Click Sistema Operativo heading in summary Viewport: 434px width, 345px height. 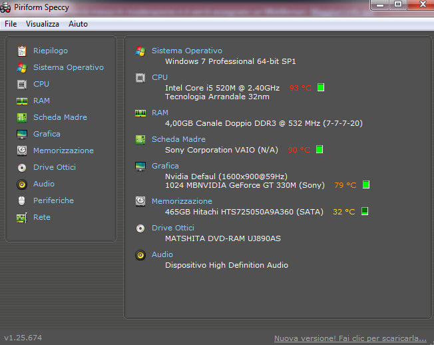coord(187,51)
